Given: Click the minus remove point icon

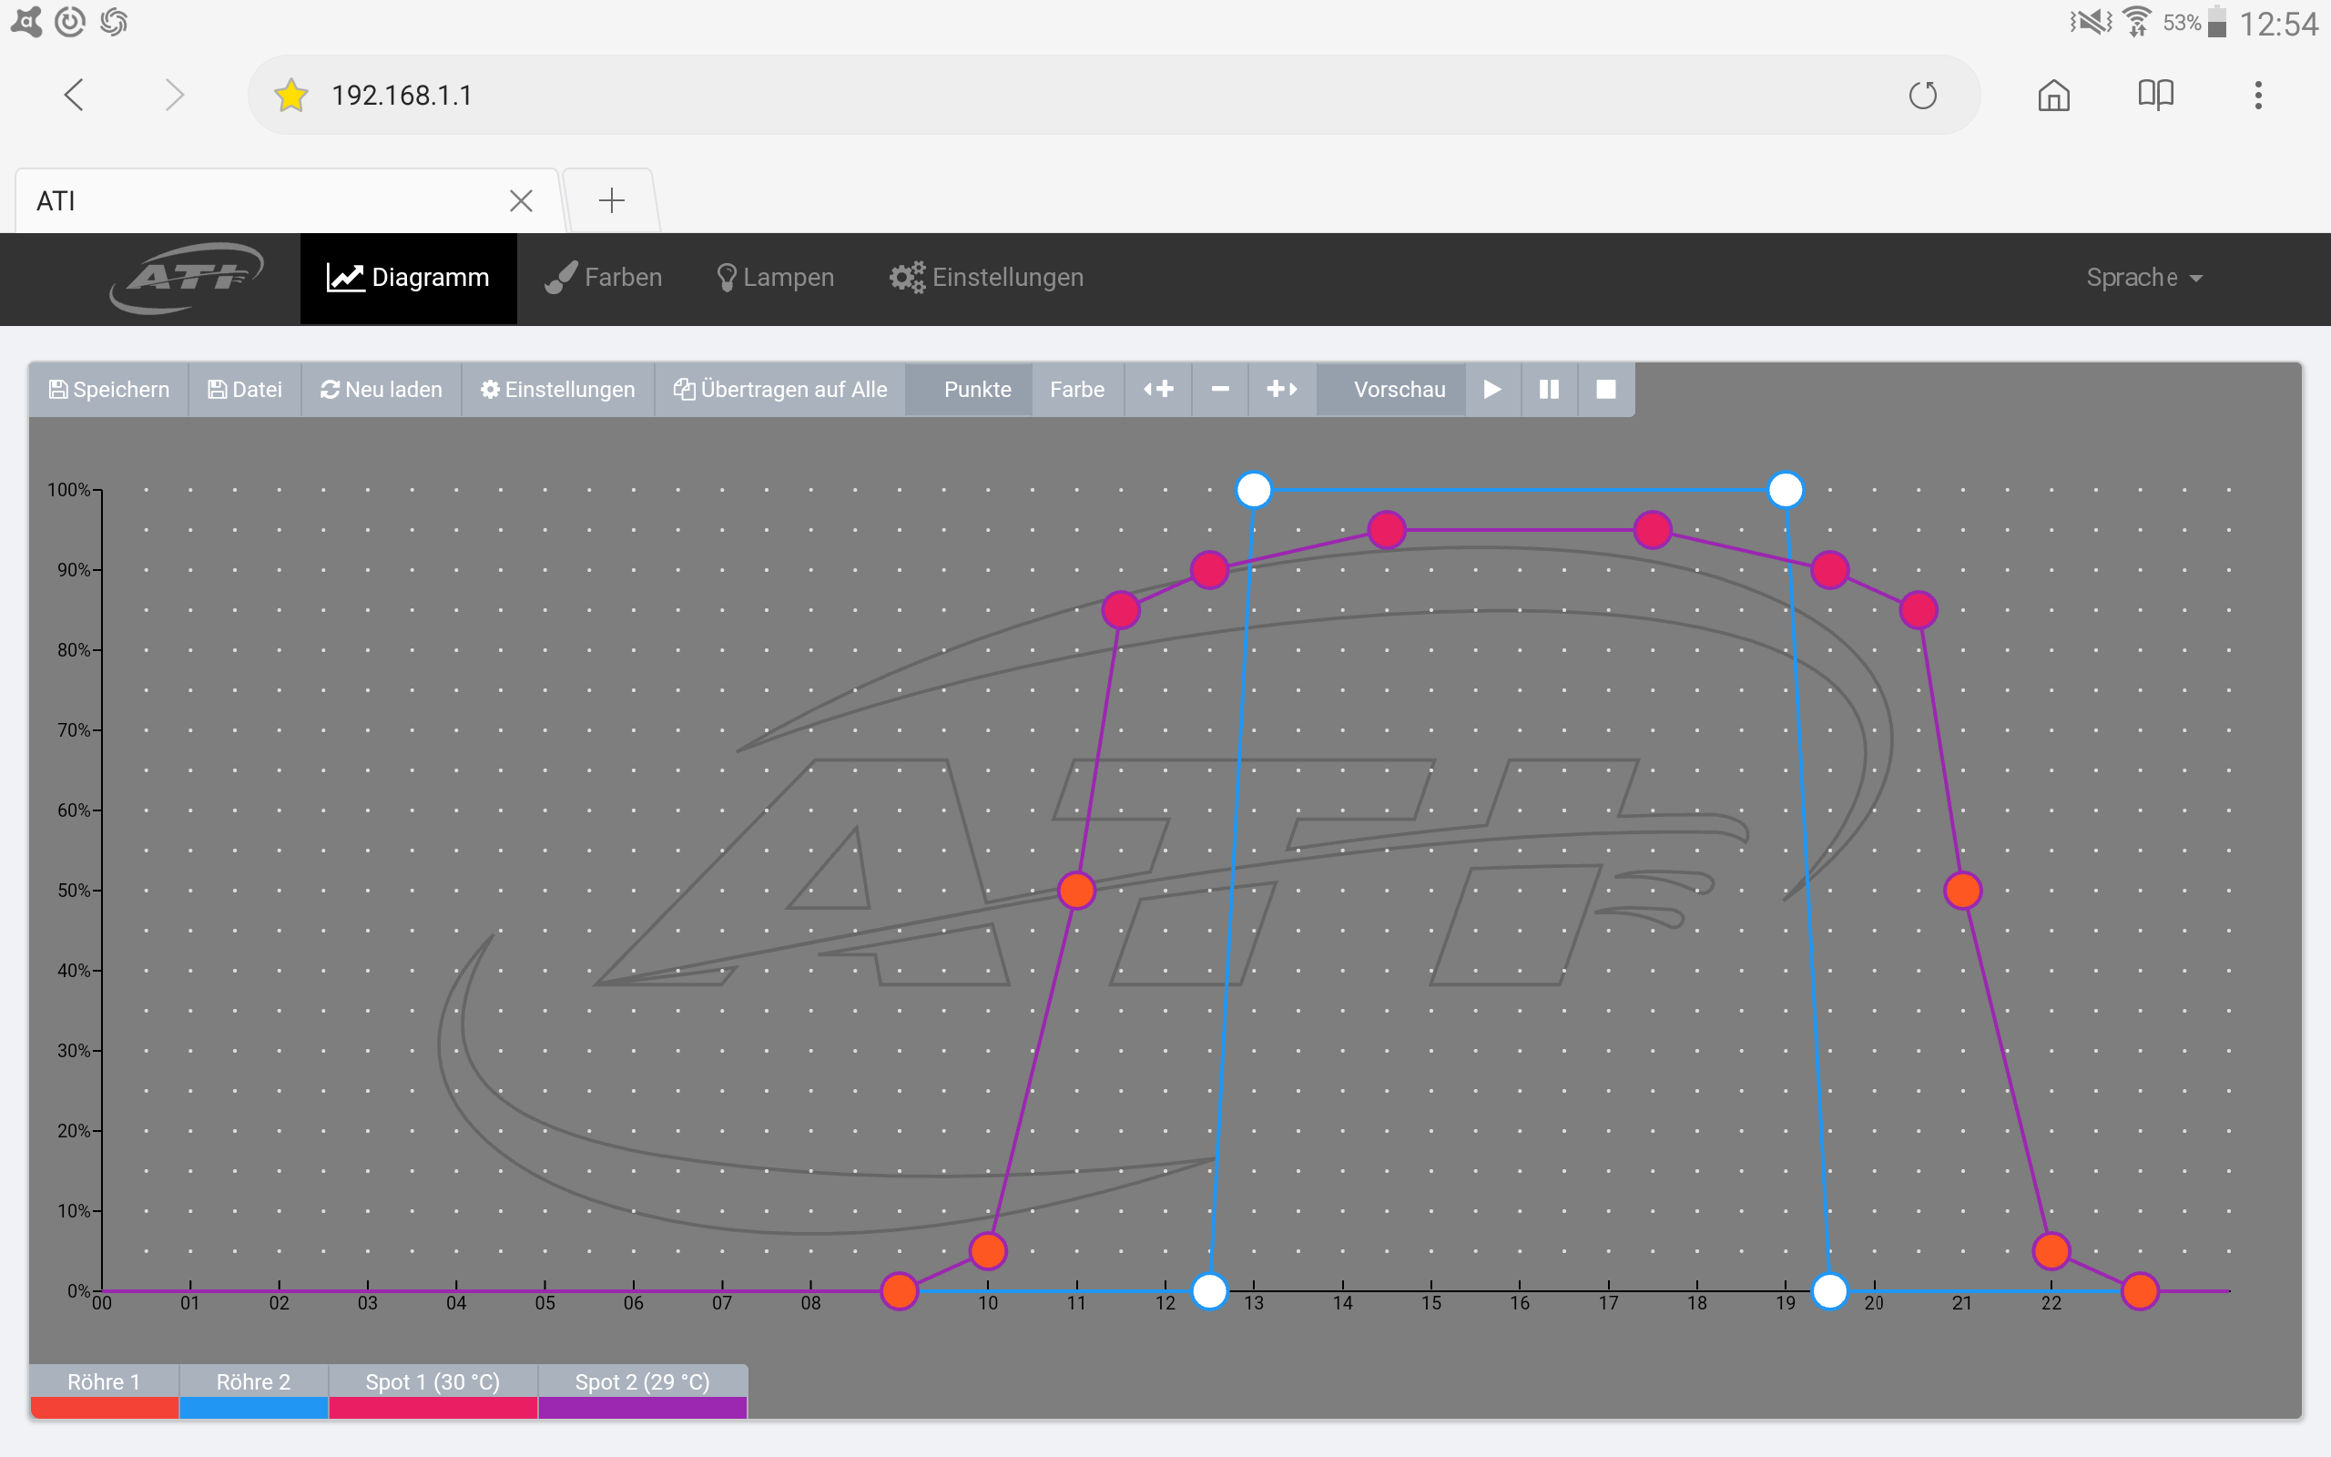Looking at the screenshot, I should (1219, 390).
